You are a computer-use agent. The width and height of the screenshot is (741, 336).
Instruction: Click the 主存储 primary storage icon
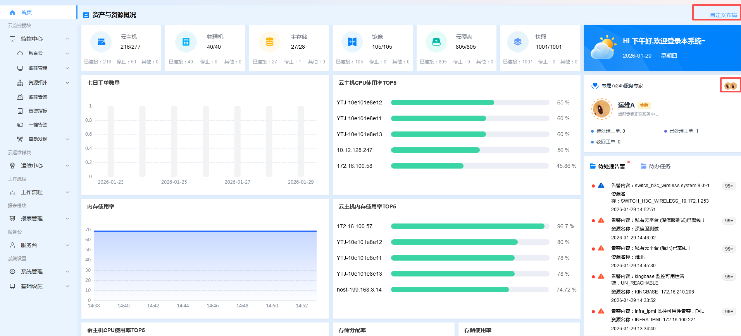(270, 42)
